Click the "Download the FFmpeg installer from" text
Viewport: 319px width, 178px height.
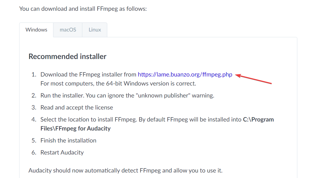click(x=88, y=74)
